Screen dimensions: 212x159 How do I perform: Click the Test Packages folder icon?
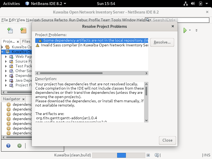(x=11, y=66)
